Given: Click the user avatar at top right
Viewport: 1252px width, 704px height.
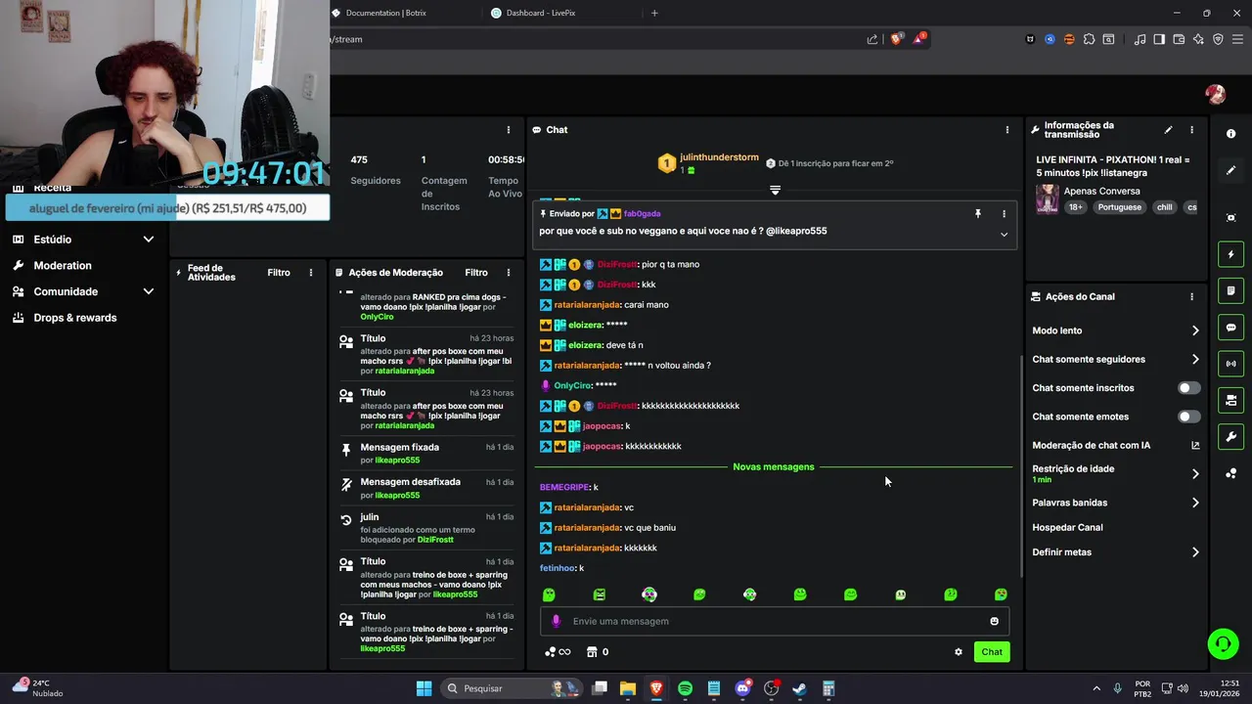Looking at the screenshot, I should [1216, 94].
